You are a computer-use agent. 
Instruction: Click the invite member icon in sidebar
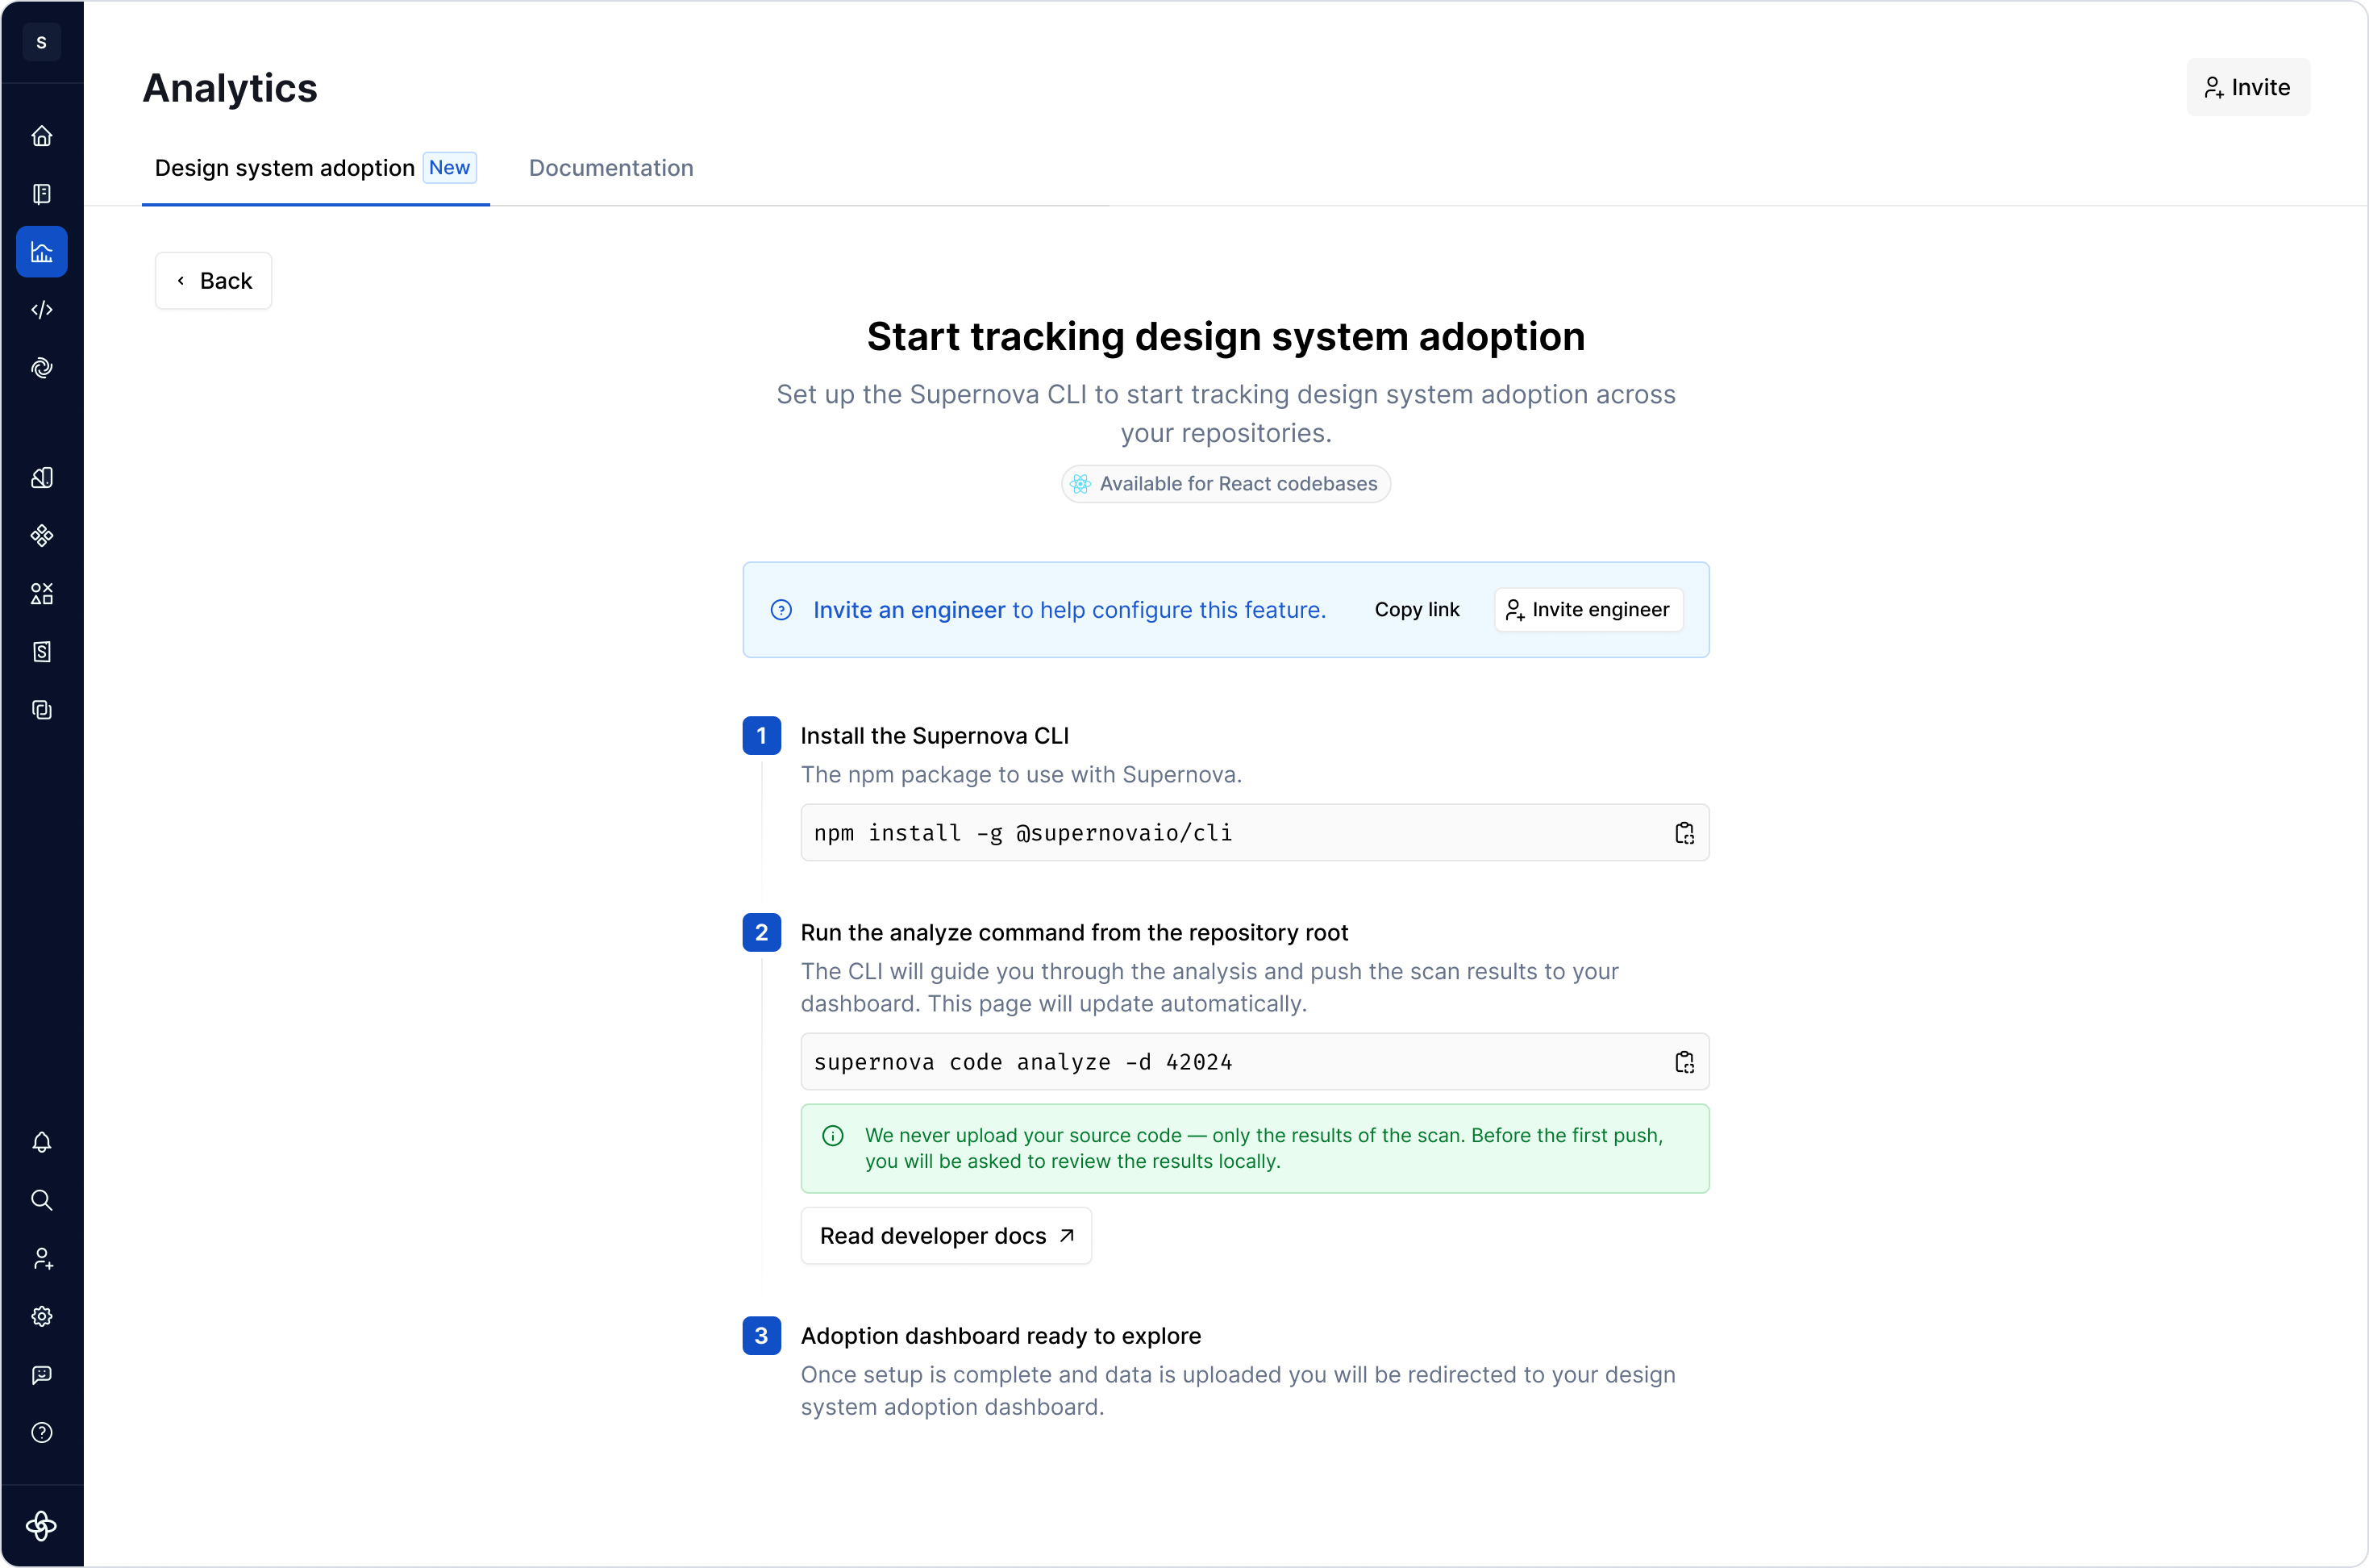click(41, 1258)
